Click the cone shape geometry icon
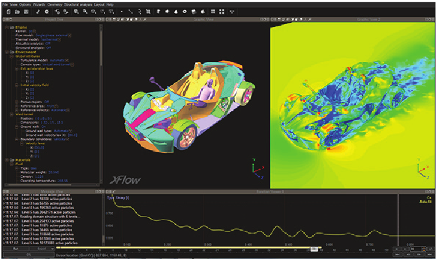This screenshot has width=438, height=260. click(176, 12)
